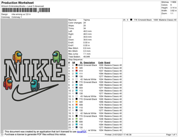Pick the red swatch in stop row 3

(77, 71)
